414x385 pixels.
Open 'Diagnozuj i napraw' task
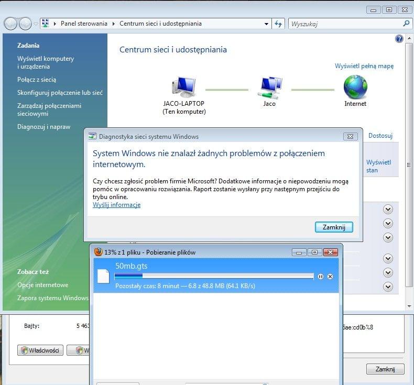(x=43, y=127)
